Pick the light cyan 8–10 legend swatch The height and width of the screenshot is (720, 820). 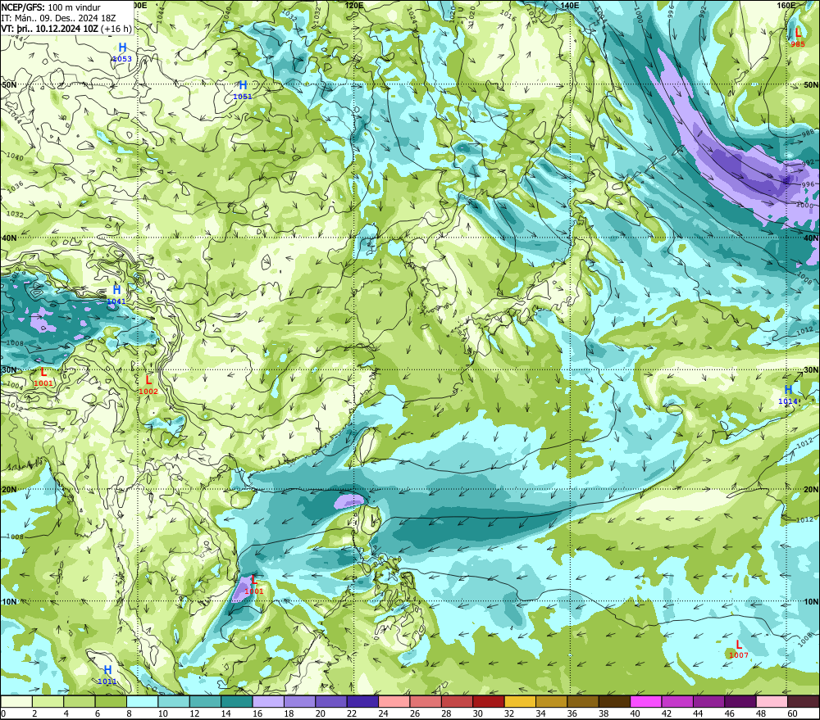pyautogui.click(x=142, y=702)
